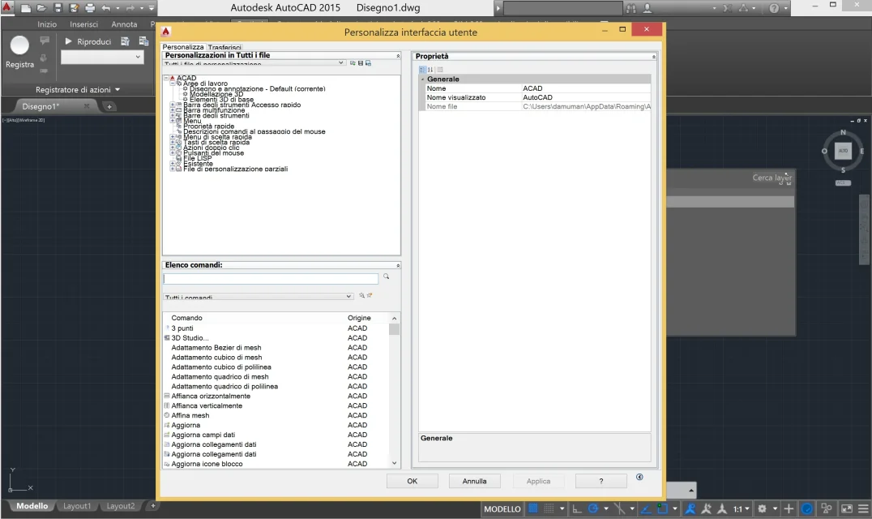Screen dimensions: 872x519
Task: Toggle ortho mode in status bar
Action: 577,508
